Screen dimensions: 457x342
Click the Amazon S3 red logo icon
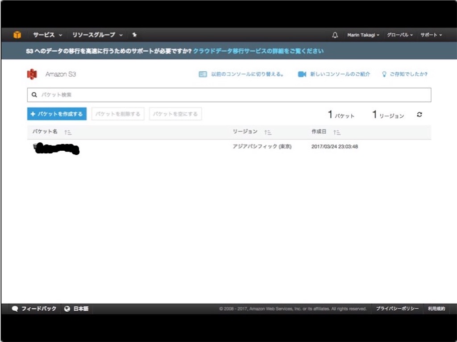click(x=32, y=74)
